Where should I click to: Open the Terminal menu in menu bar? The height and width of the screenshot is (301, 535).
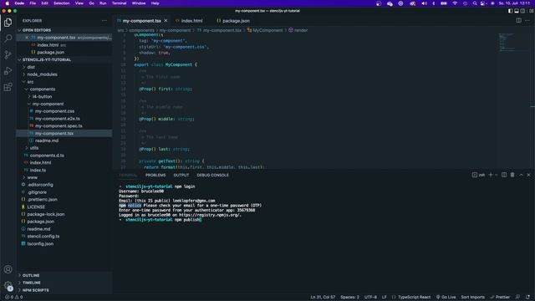[x=119, y=3]
